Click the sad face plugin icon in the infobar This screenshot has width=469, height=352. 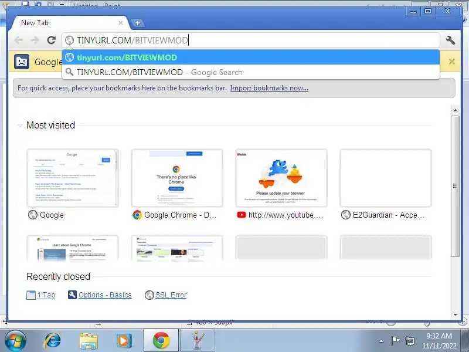22,62
